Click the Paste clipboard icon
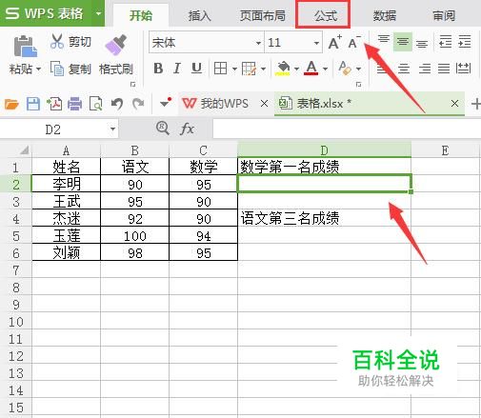 (x=26, y=47)
